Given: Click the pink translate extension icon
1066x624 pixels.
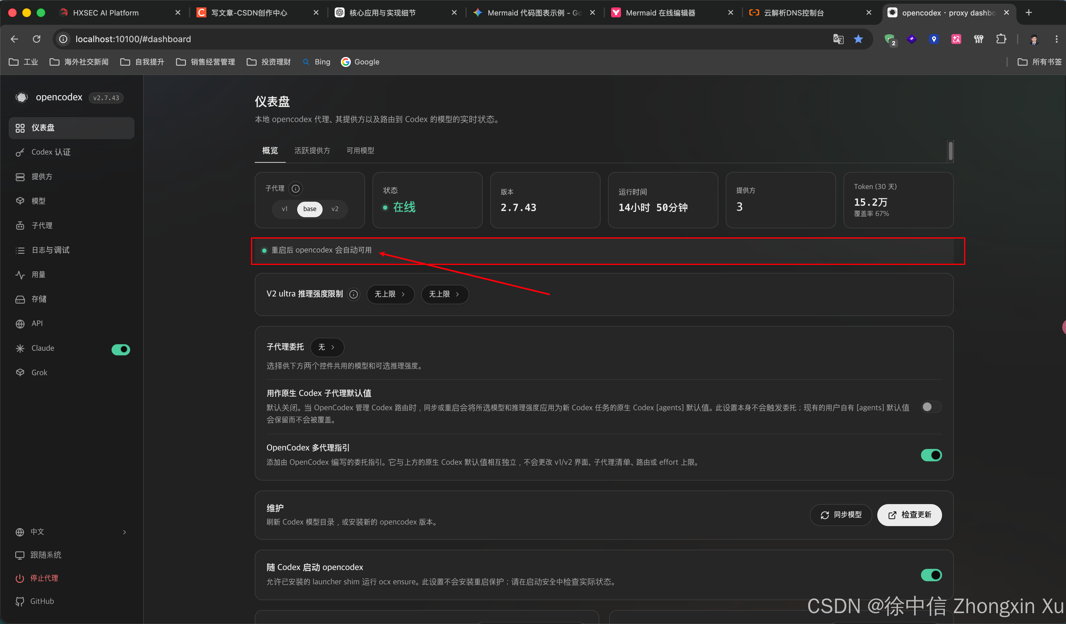Looking at the screenshot, I should tap(956, 39).
